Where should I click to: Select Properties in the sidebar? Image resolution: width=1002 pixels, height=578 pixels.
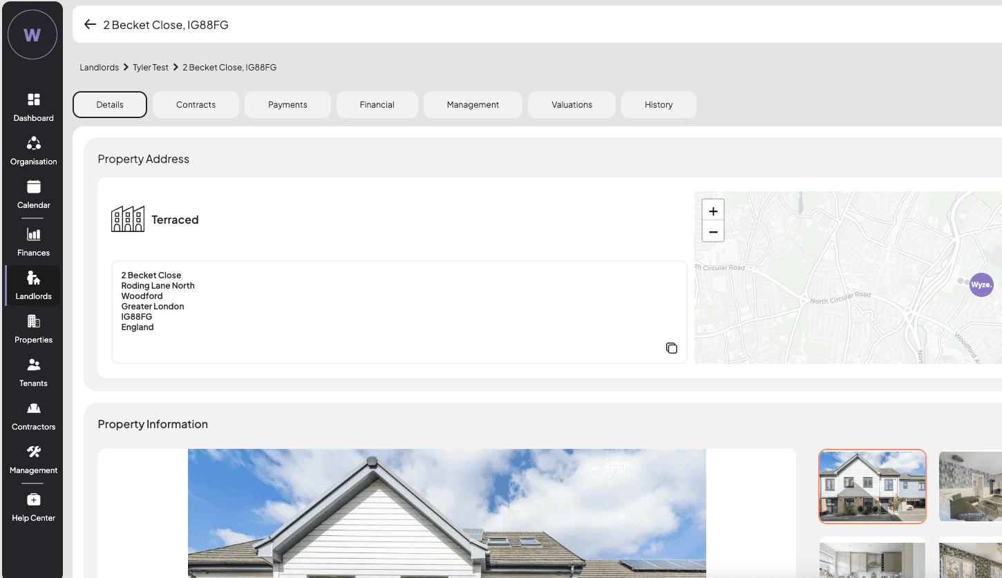click(33, 329)
